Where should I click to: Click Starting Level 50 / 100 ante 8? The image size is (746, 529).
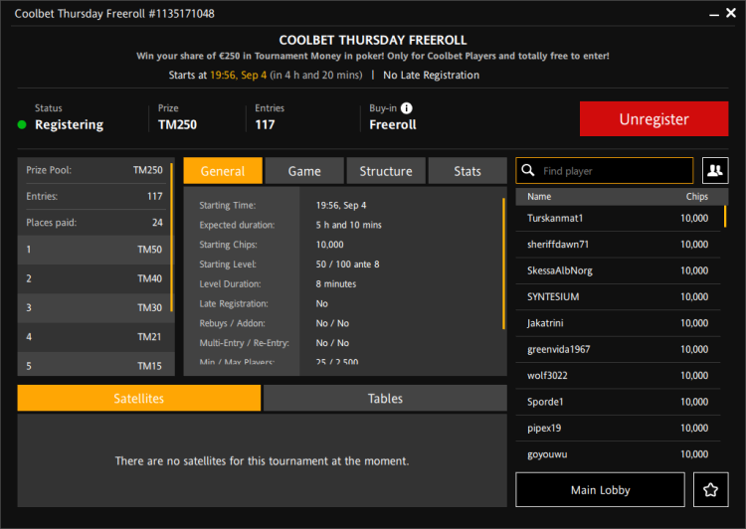tap(348, 264)
